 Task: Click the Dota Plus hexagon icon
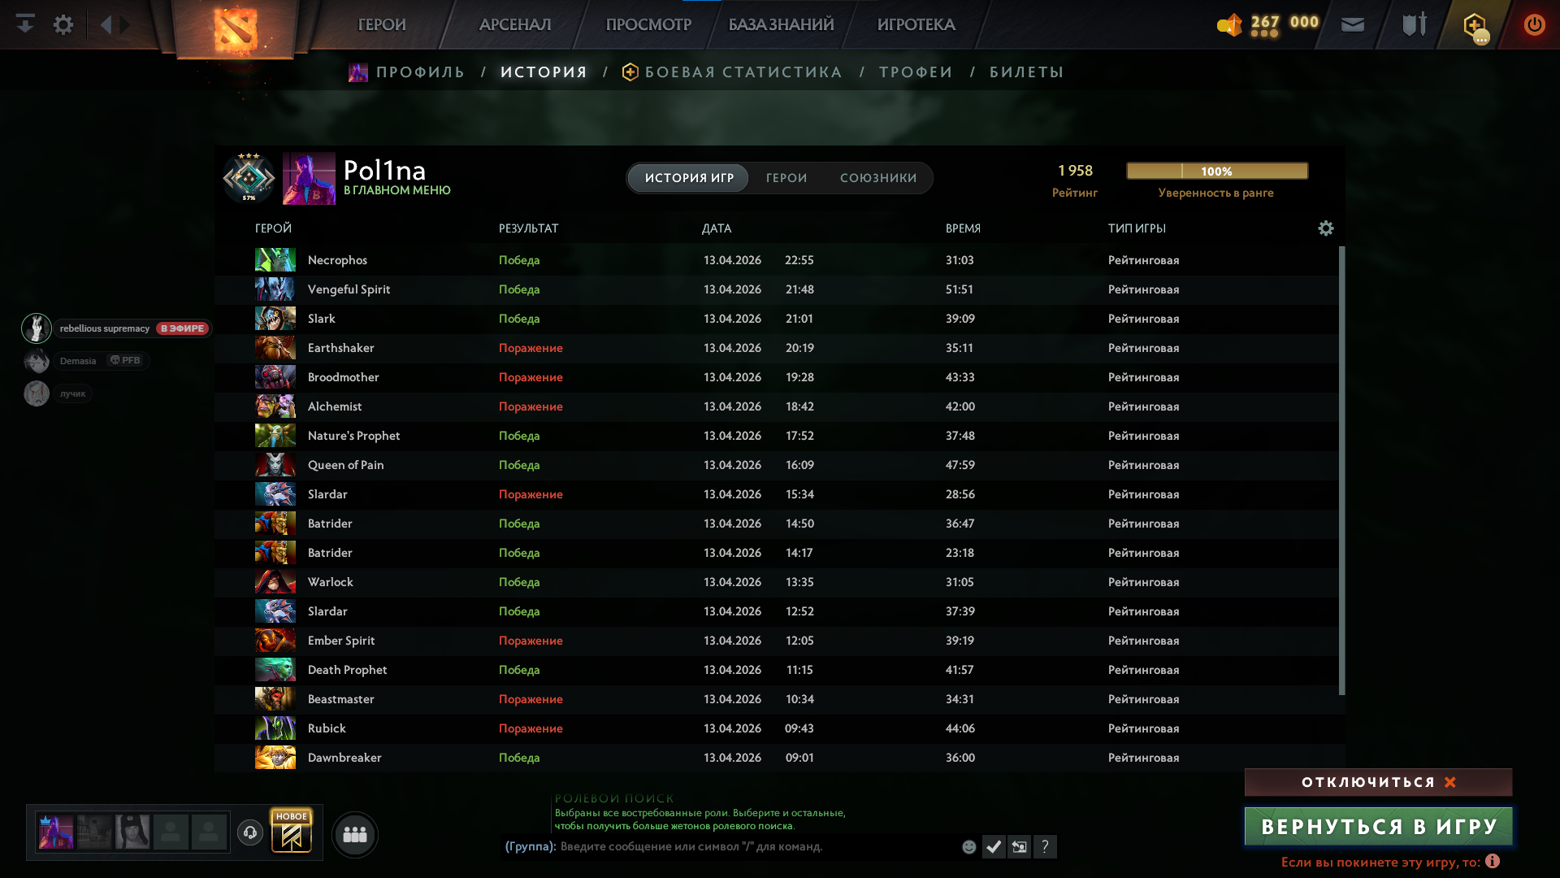pos(1474,24)
